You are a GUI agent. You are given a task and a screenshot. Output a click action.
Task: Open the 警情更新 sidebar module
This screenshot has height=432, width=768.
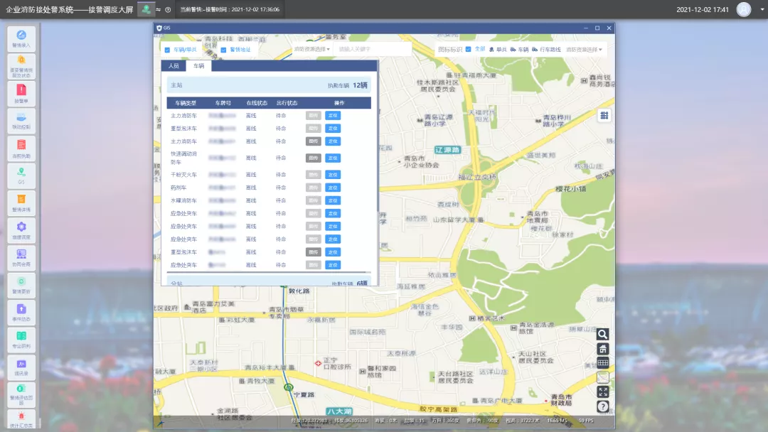(21, 285)
